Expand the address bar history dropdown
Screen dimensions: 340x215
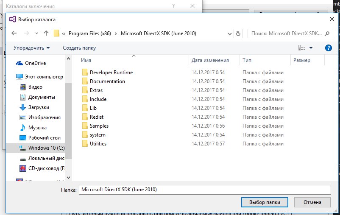click(229, 34)
